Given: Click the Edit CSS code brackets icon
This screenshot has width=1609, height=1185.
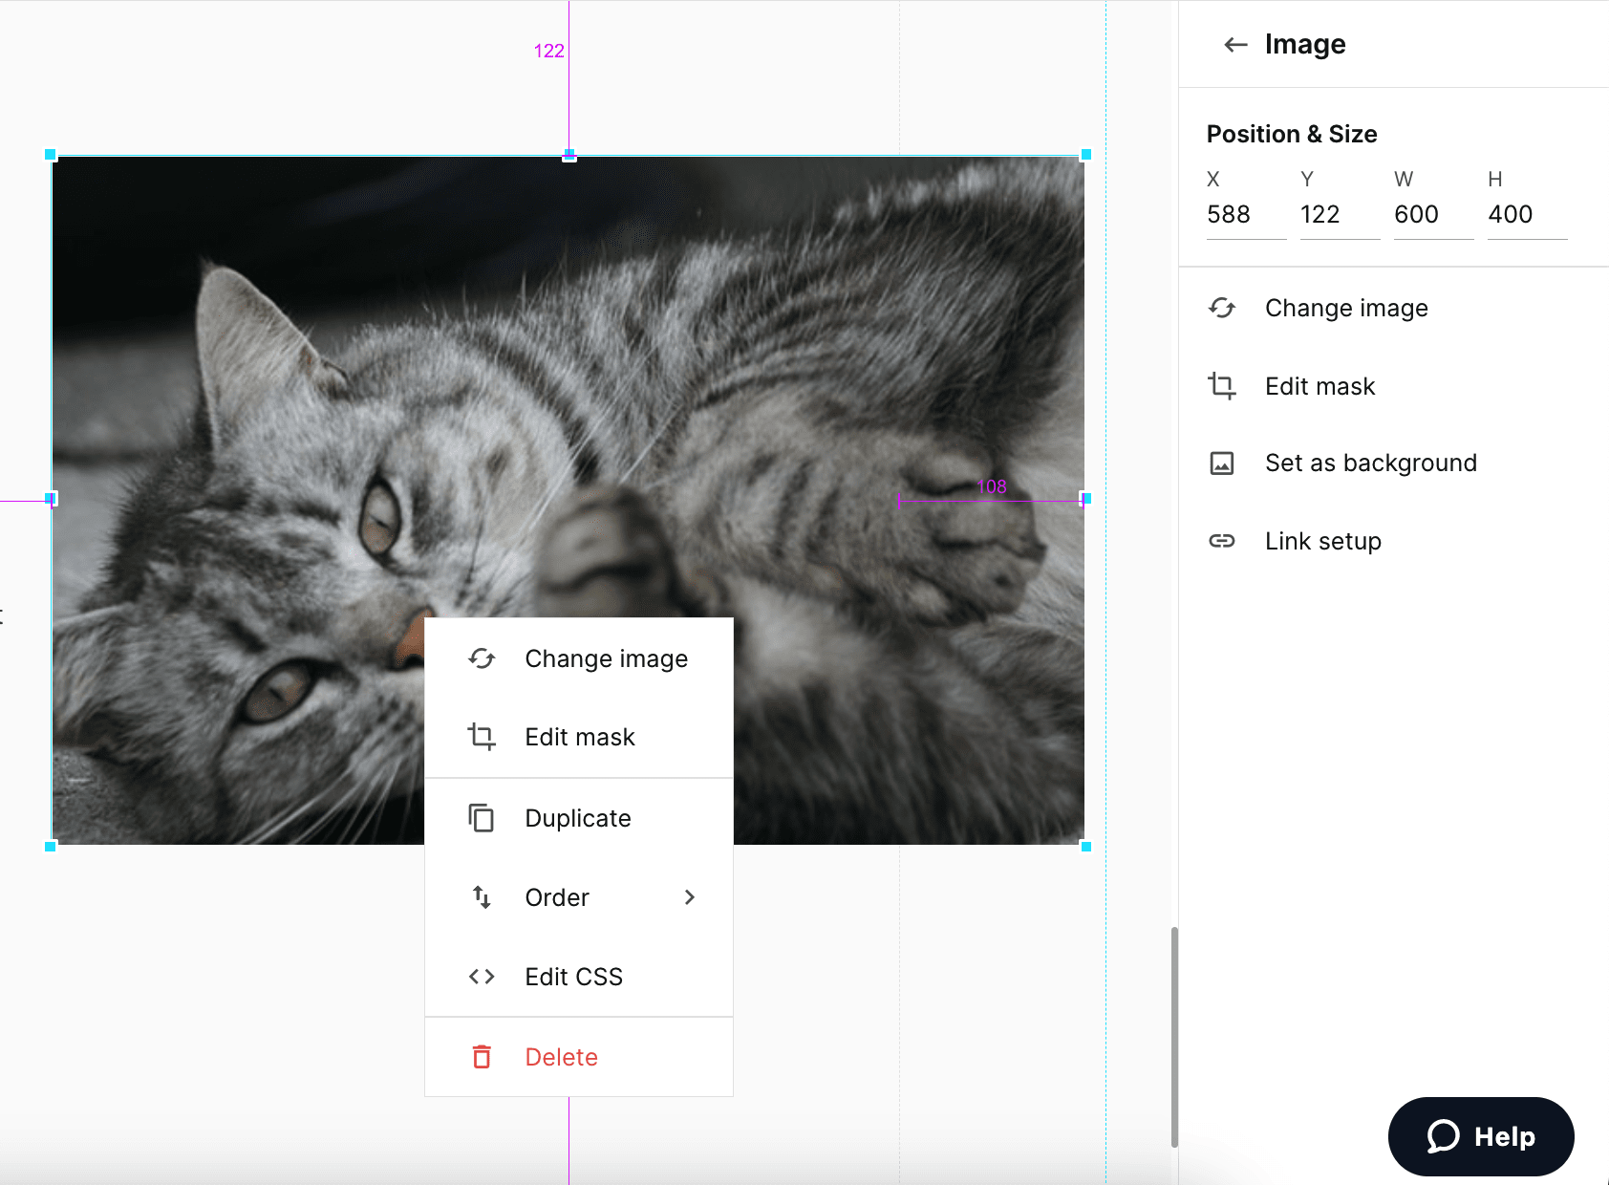Looking at the screenshot, I should click(482, 977).
